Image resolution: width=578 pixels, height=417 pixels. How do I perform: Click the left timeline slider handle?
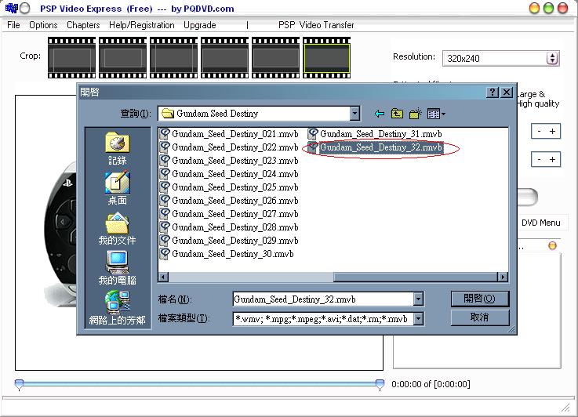point(19,384)
